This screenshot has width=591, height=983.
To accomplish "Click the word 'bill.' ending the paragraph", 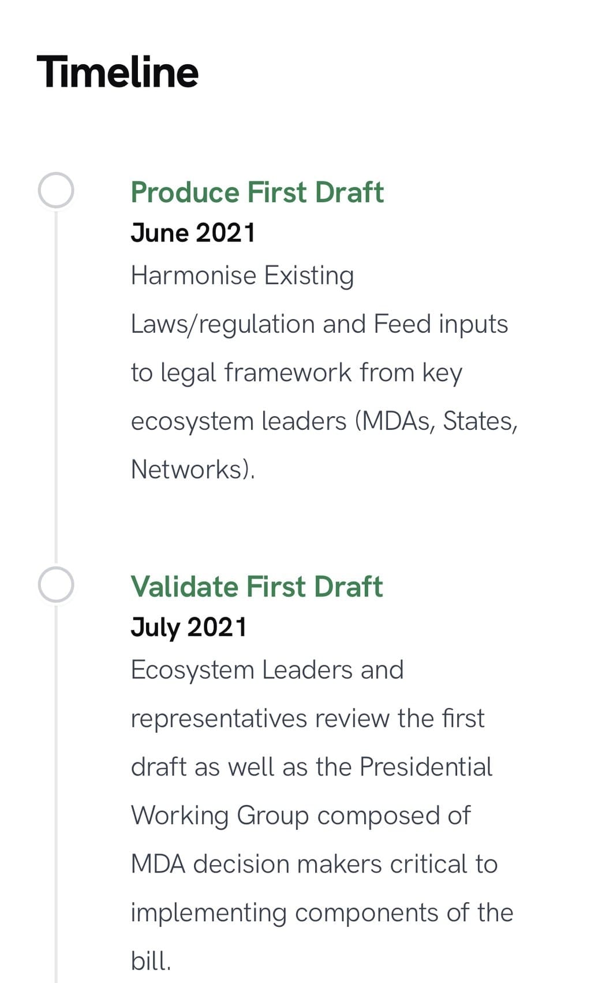I will [151, 962].
